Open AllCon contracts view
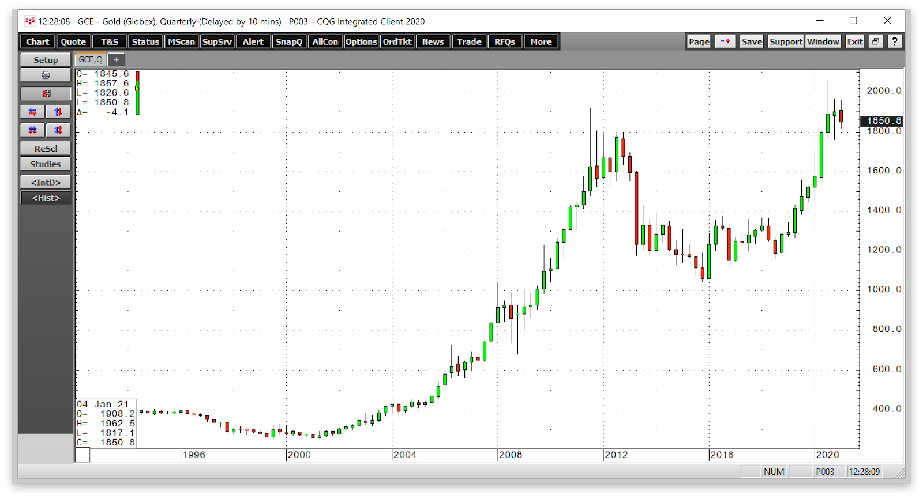Screen dimensions: 923x499 (x=325, y=41)
